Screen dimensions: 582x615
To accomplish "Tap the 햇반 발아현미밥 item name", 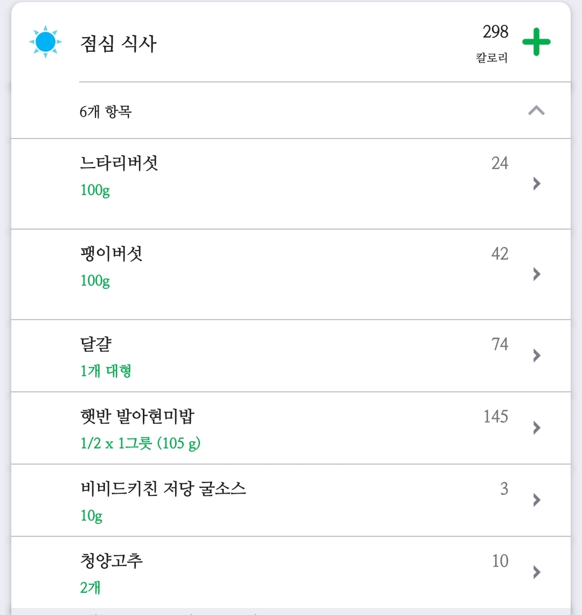I will click(x=137, y=416).
